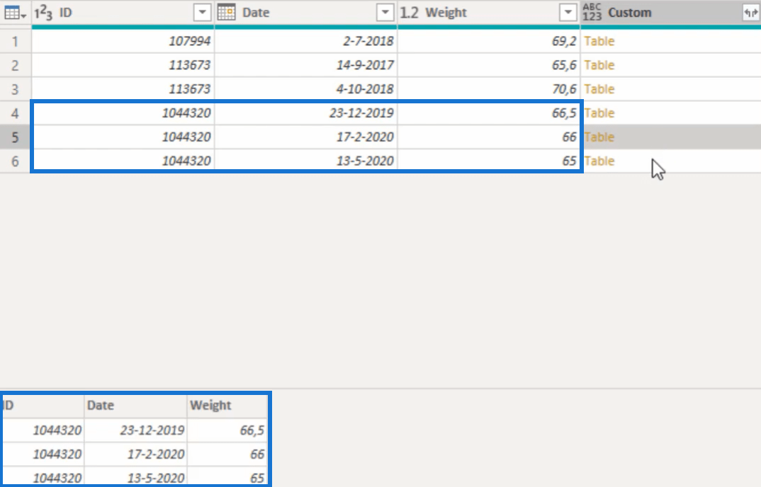761x487 pixels.
Task: Click preview pane Date header
Action: click(x=135, y=406)
